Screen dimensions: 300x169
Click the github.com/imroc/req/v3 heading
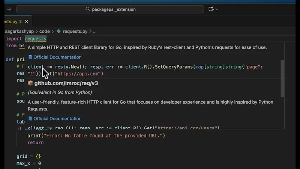click(66, 83)
